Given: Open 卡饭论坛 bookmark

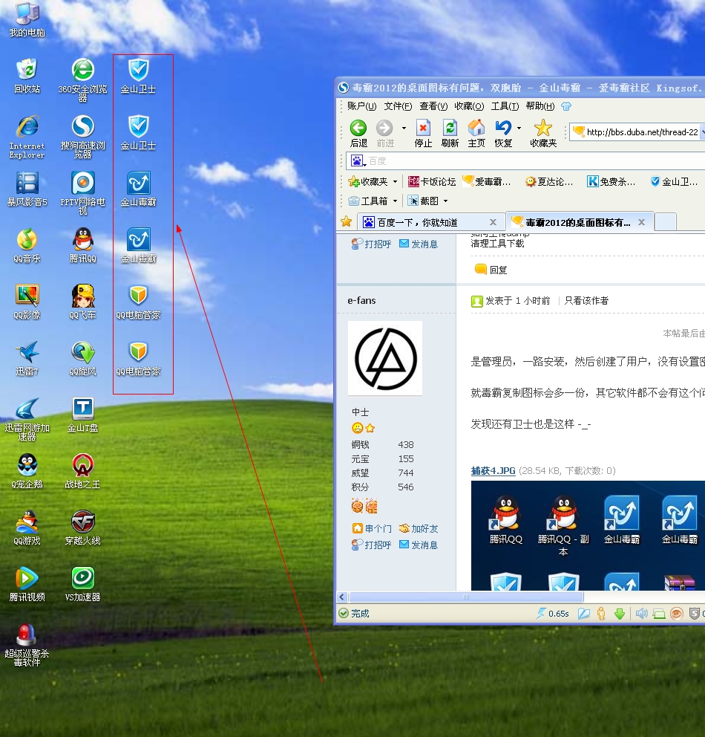Looking at the screenshot, I should click(431, 181).
